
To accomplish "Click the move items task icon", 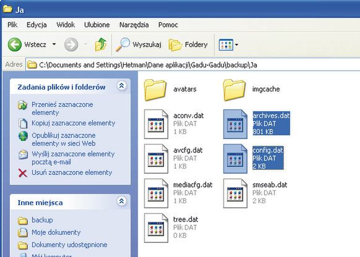I will click(23, 105).
